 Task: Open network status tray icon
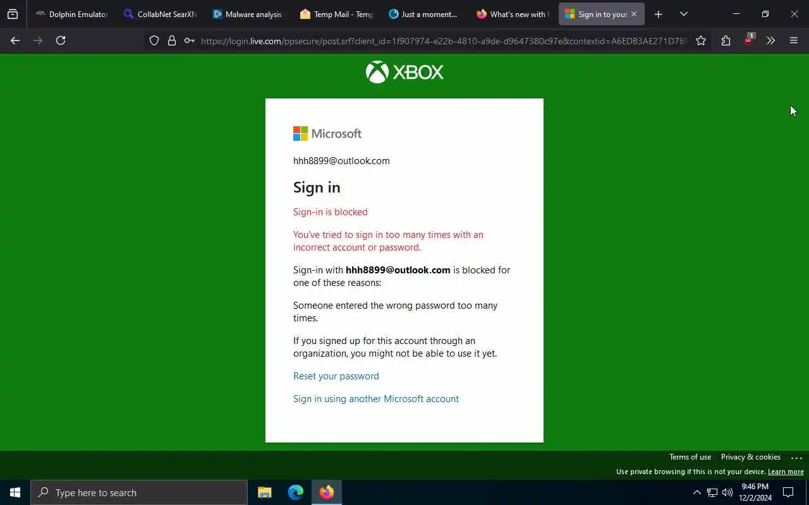[x=712, y=492]
